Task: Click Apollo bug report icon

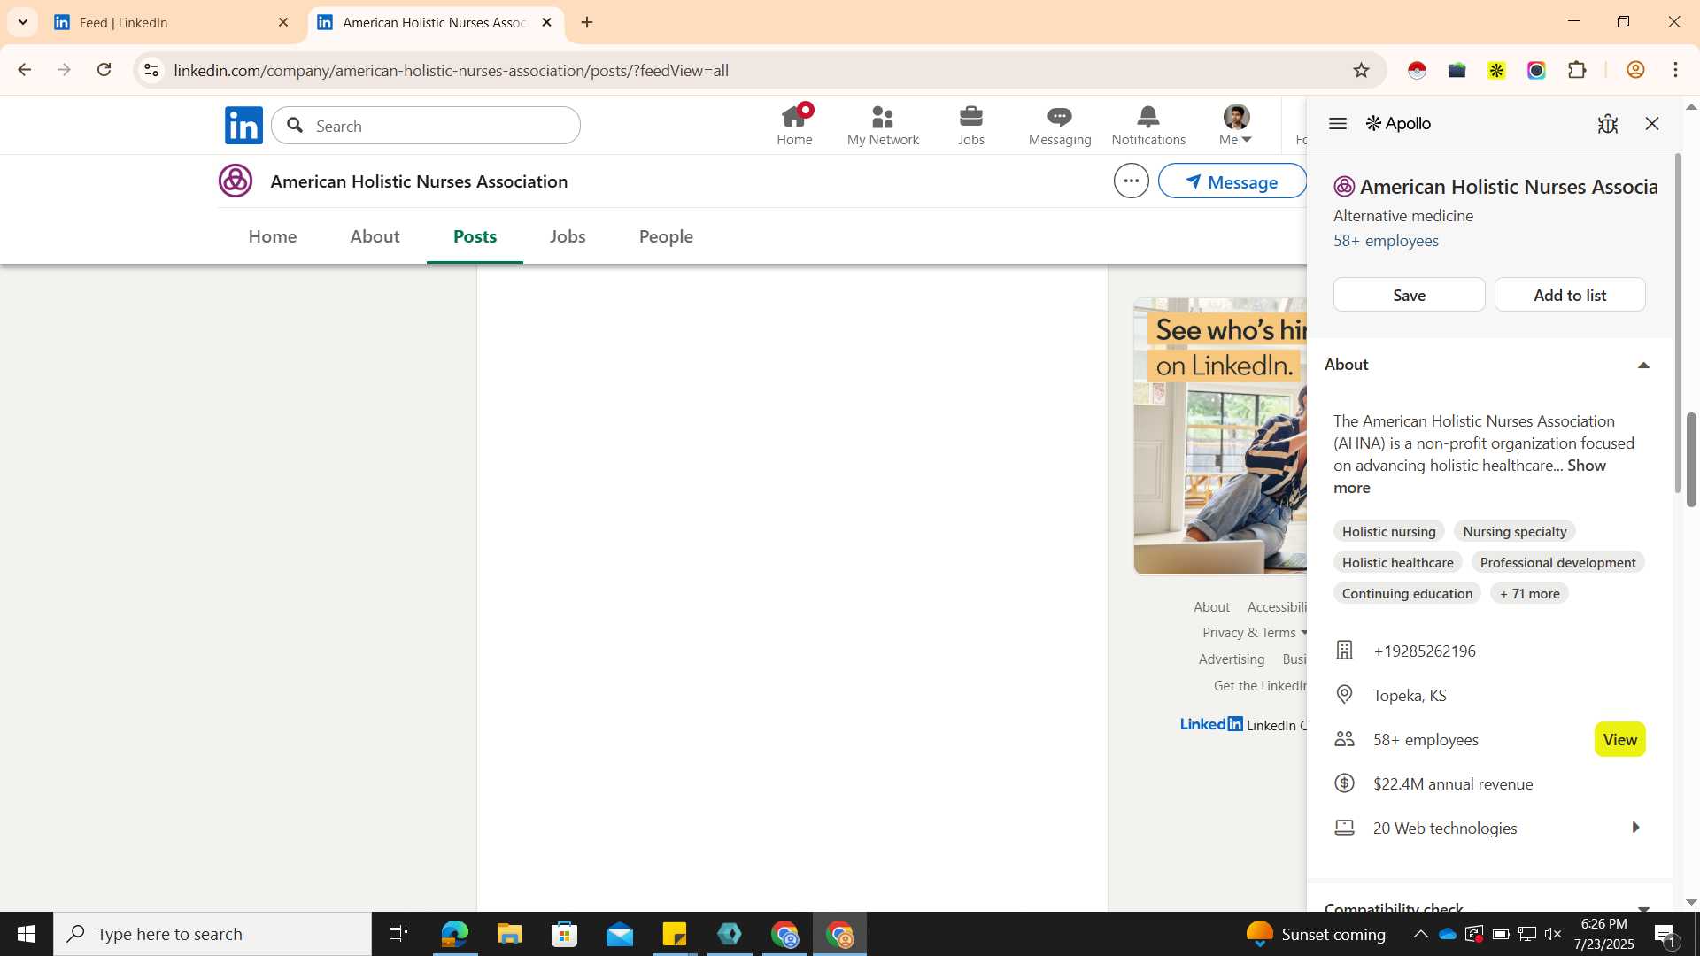Action: click(1608, 124)
